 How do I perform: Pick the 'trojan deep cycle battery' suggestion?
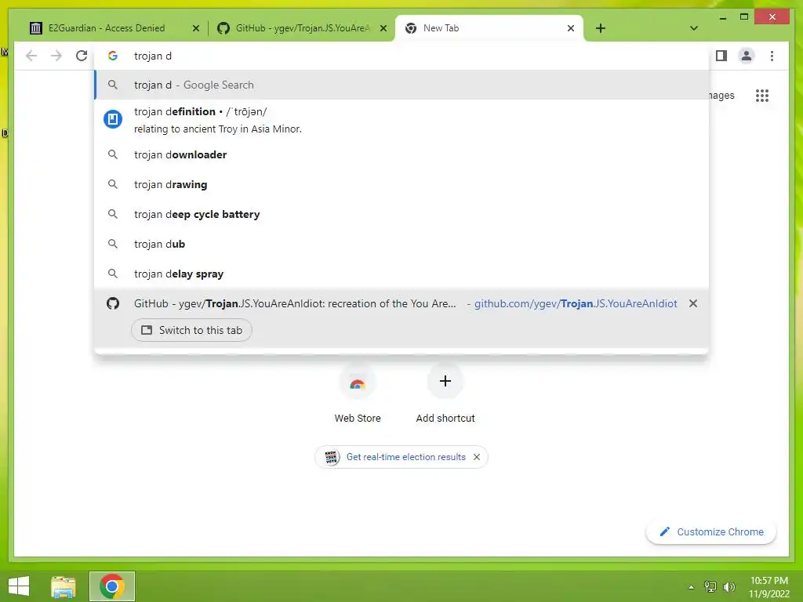point(402,214)
